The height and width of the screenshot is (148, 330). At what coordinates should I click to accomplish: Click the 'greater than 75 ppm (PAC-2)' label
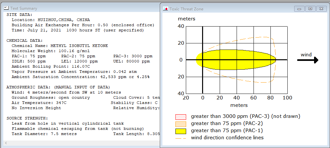(227, 123)
